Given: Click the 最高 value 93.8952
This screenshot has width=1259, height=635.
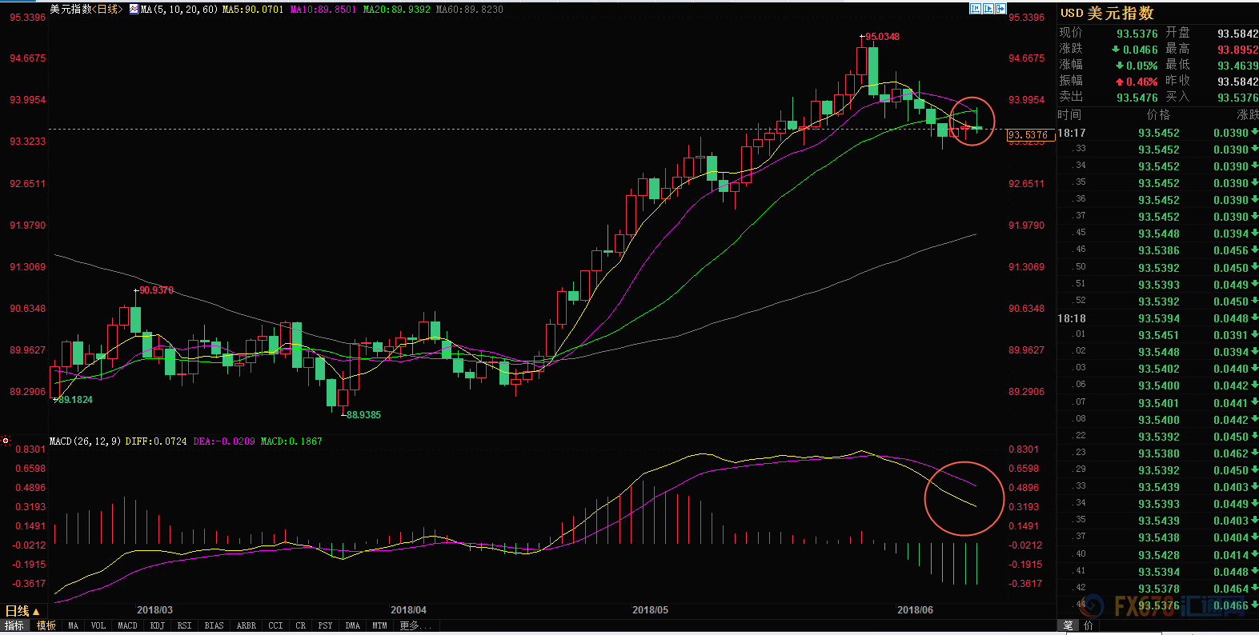Looking at the screenshot, I should (x=1238, y=50).
